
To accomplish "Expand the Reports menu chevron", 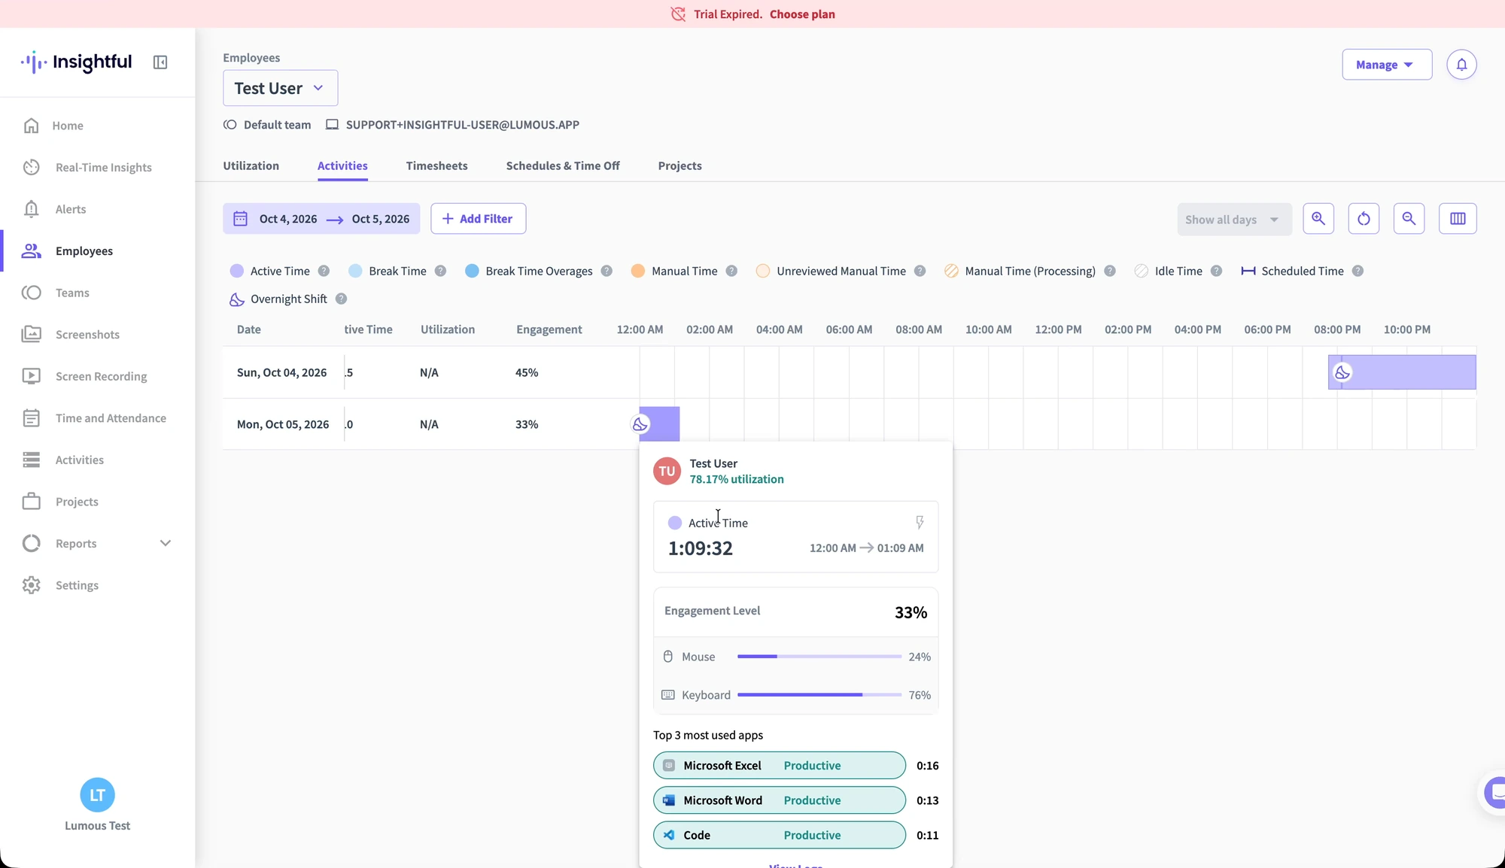I will [x=166, y=543].
